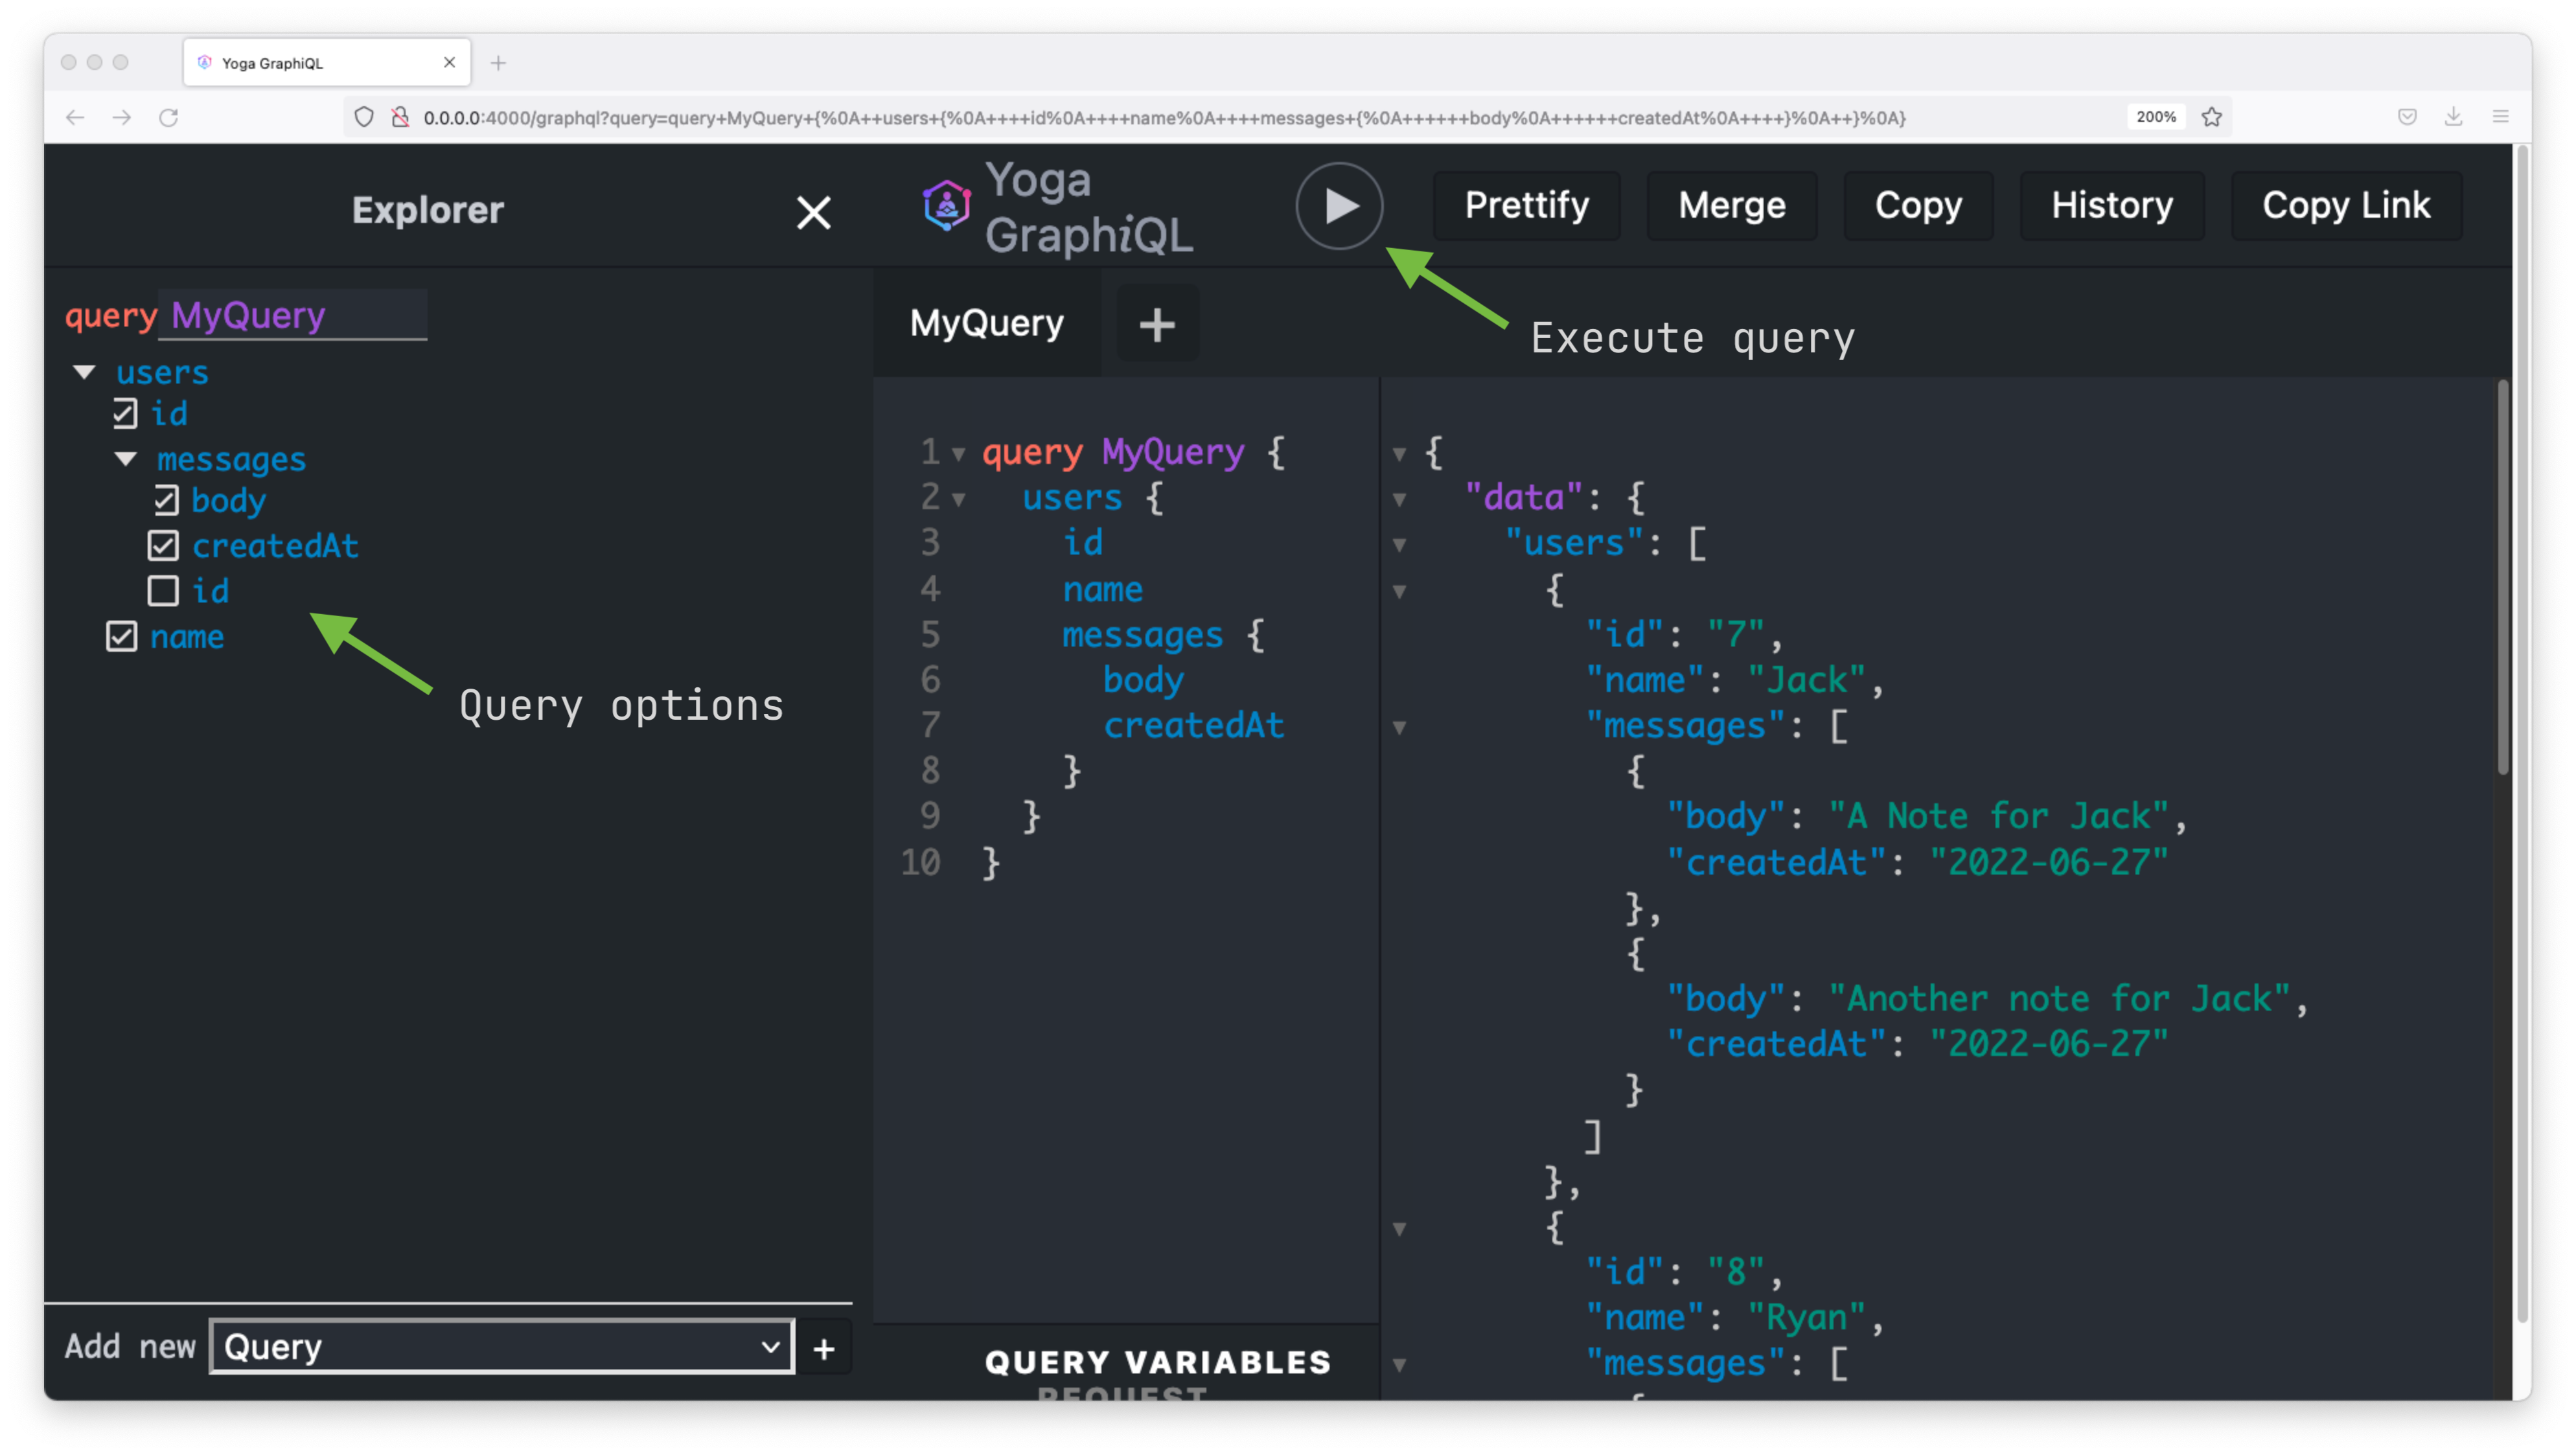Close the Explorer panel with the X icon
The width and height of the screenshot is (2576, 1455).
click(813, 212)
